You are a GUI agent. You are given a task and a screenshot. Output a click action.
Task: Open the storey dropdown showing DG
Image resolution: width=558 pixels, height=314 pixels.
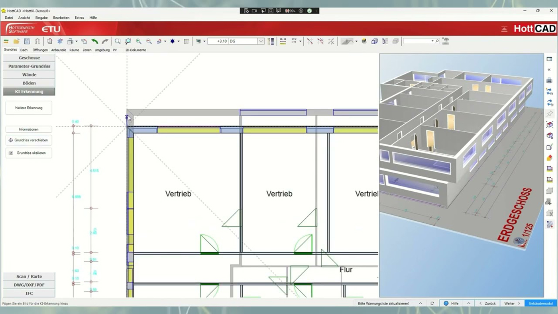pos(260,41)
